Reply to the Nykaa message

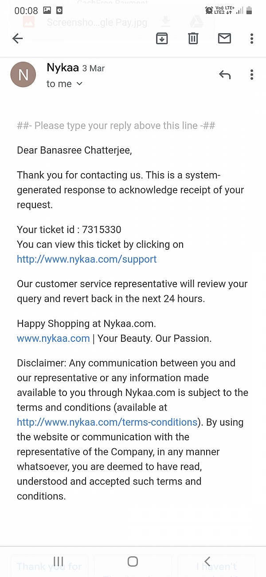coord(225,75)
